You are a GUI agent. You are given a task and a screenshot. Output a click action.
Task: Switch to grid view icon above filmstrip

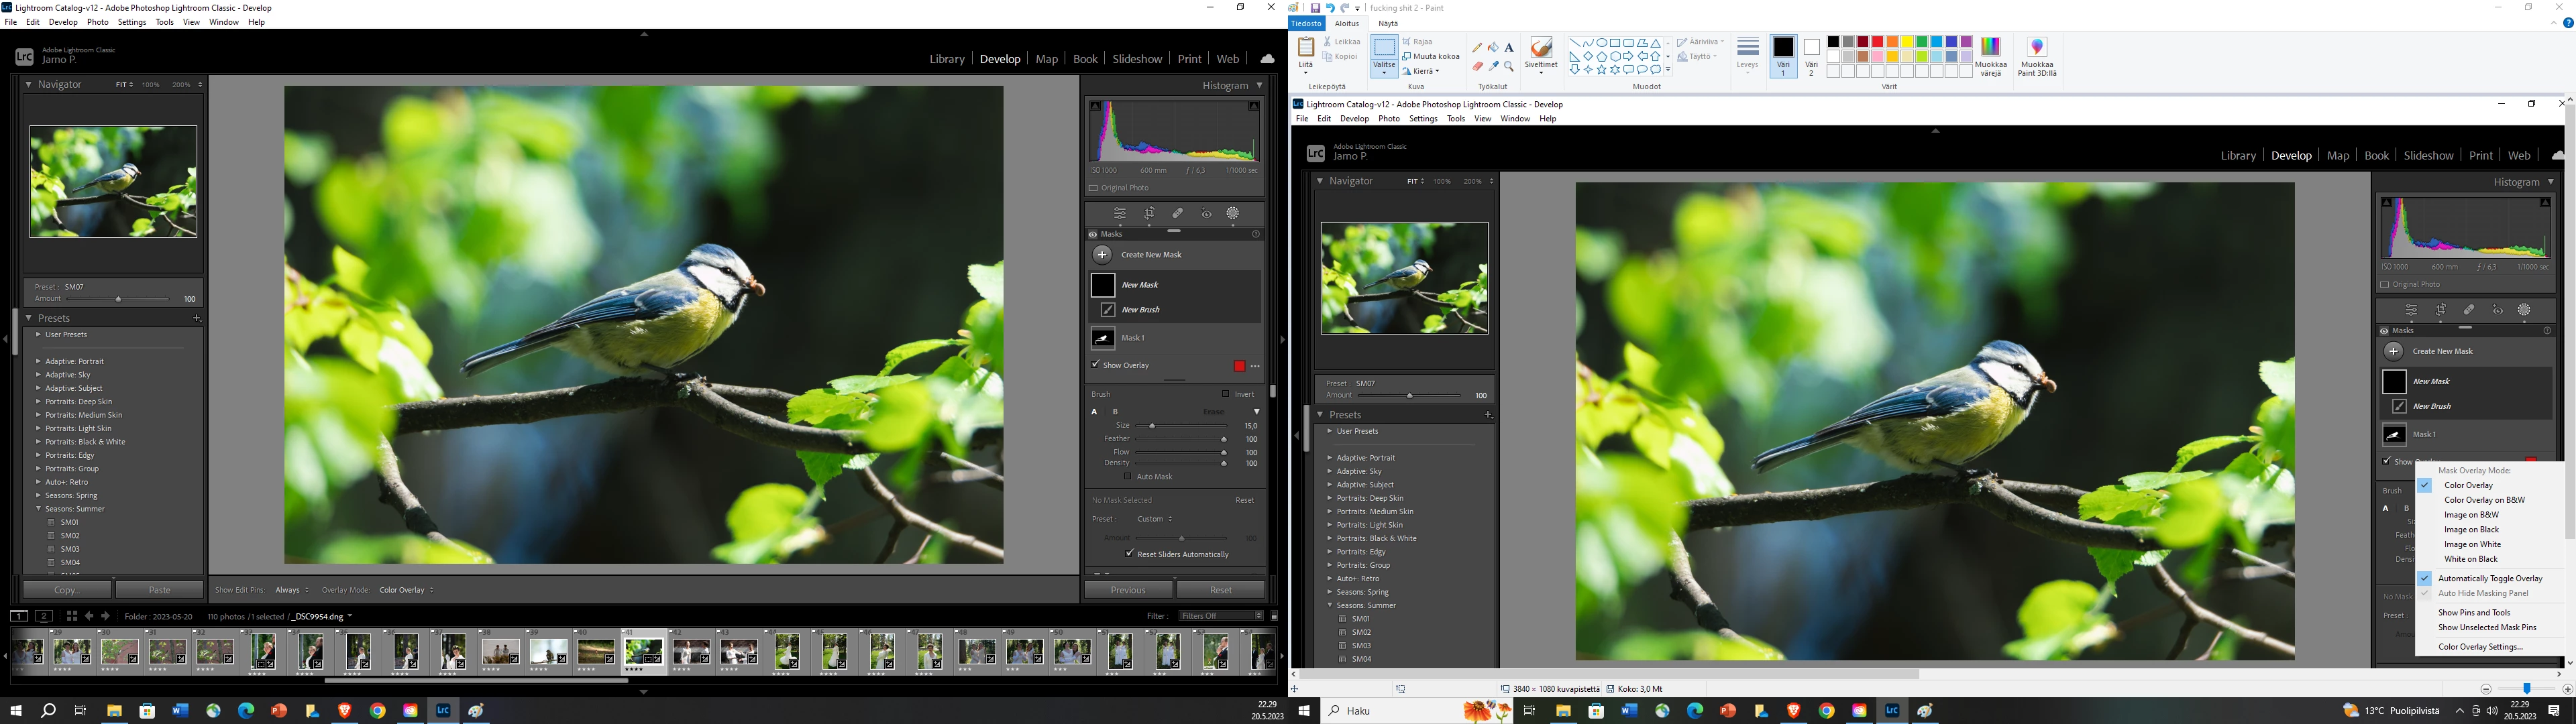pos(72,616)
